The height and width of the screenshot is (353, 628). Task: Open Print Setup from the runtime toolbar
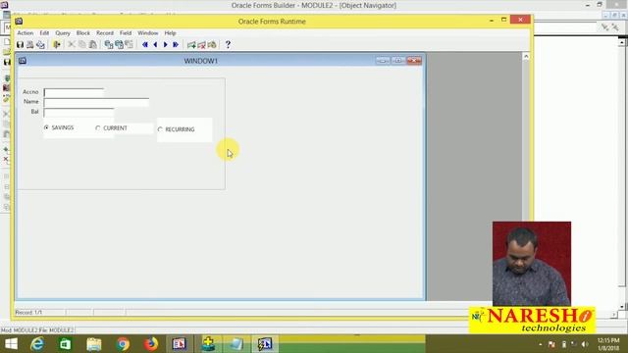(40, 44)
